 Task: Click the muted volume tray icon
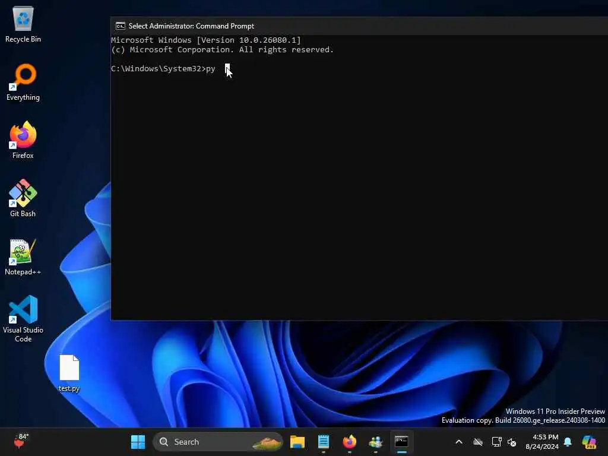tap(512, 442)
